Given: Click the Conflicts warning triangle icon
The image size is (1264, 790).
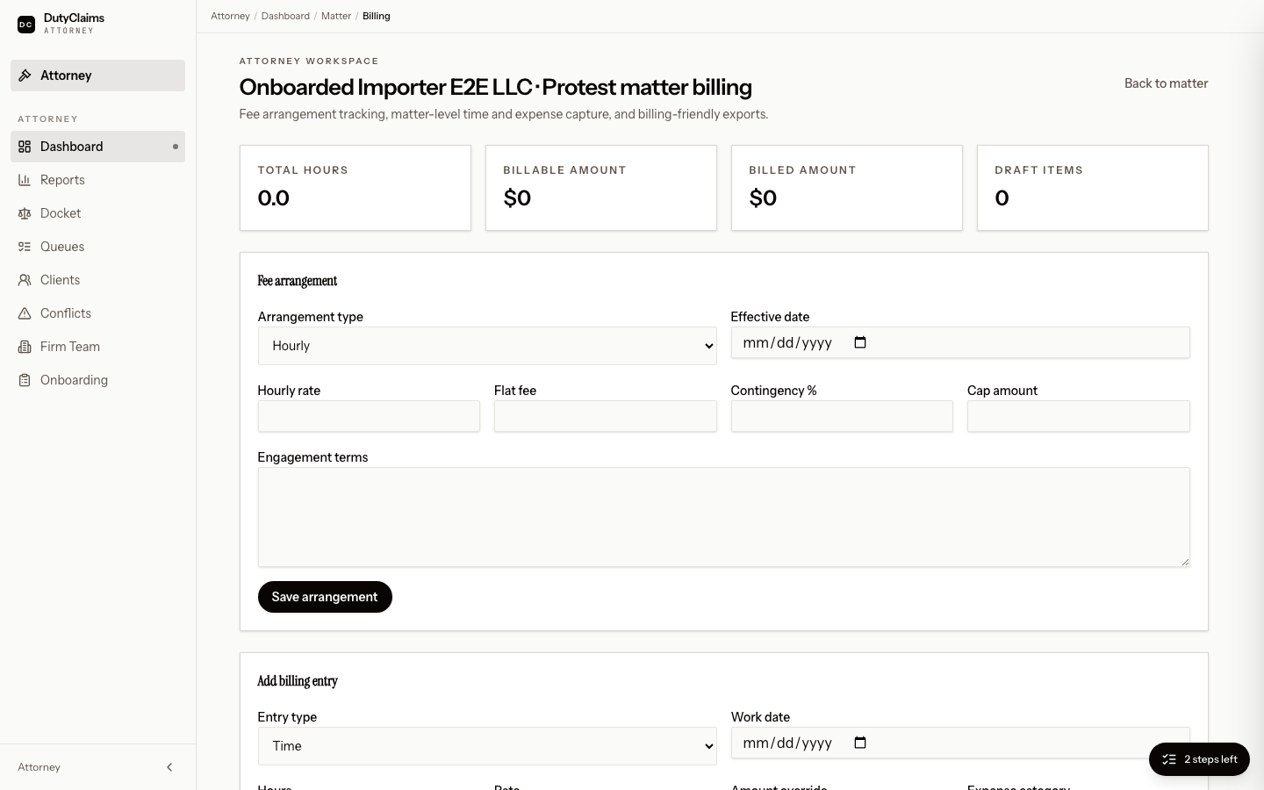Looking at the screenshot, I should coord(25,313).
